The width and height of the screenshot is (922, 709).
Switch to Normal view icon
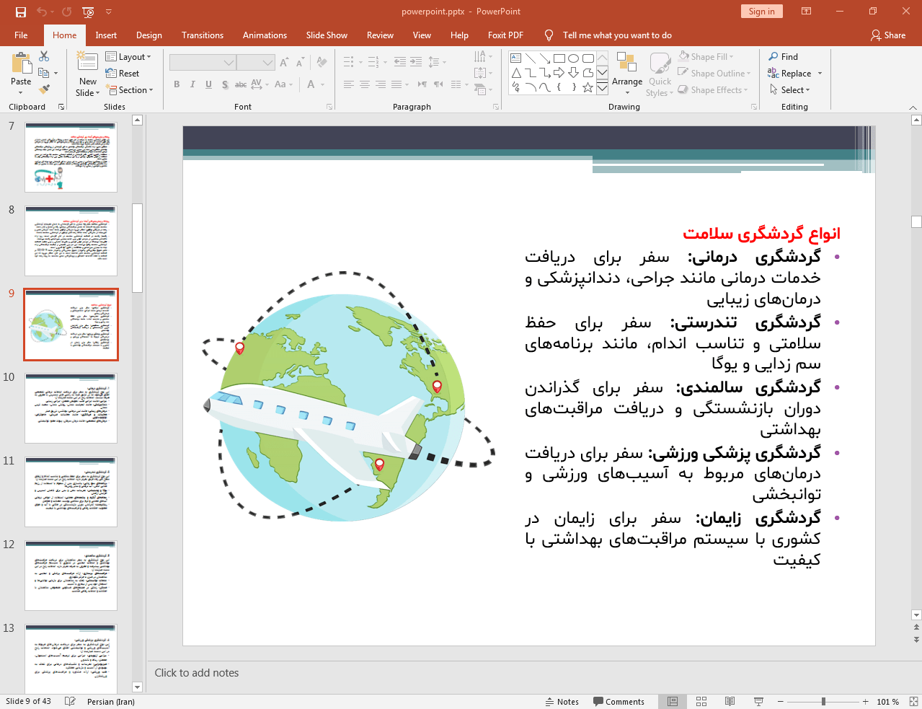point(672,701)
